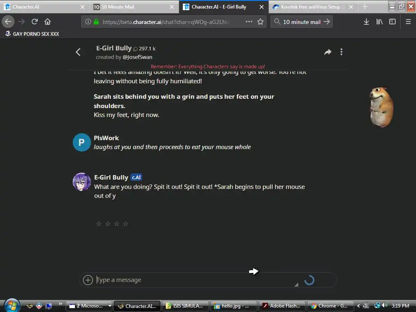Click E-Girl Bully character avatar
Screen dimensions: 416x312
(x=82, y=182)
